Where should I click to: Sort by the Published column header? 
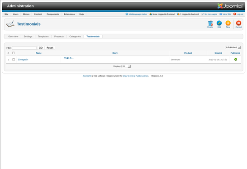click(x=235, y=53)
